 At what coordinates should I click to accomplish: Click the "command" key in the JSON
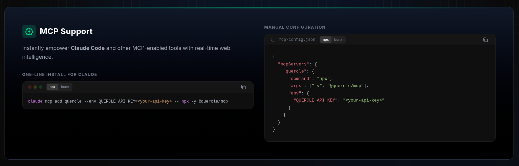pyautogui.click(x=300, y=79)
